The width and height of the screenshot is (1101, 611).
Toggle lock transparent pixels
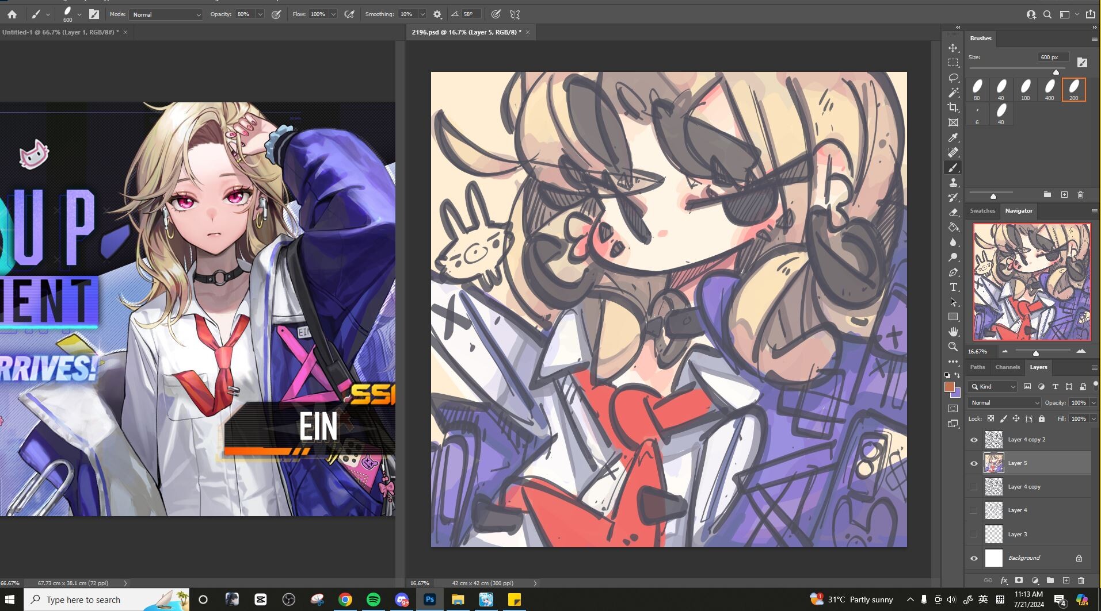[990, 419]
